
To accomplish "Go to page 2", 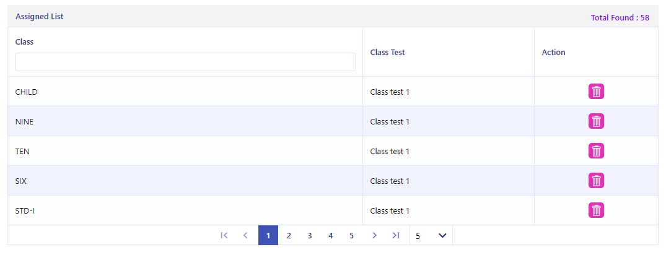I will coord(289,235).
